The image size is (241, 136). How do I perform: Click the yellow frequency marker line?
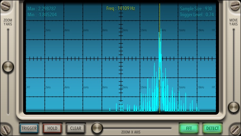point(159,59)
